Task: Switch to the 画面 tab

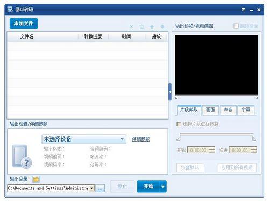Action: (x=210, y=110)
